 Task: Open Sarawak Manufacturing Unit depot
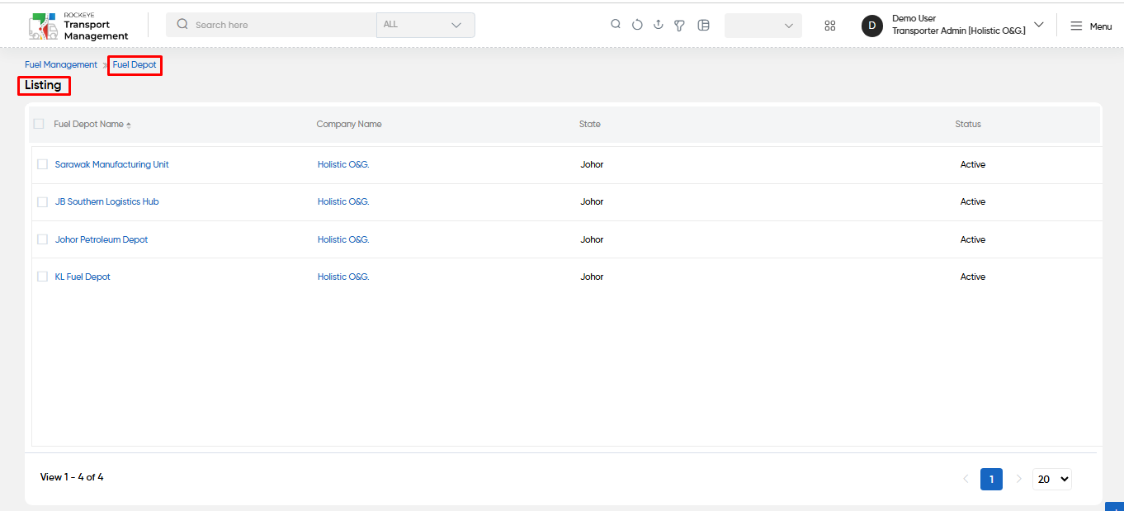112,164
